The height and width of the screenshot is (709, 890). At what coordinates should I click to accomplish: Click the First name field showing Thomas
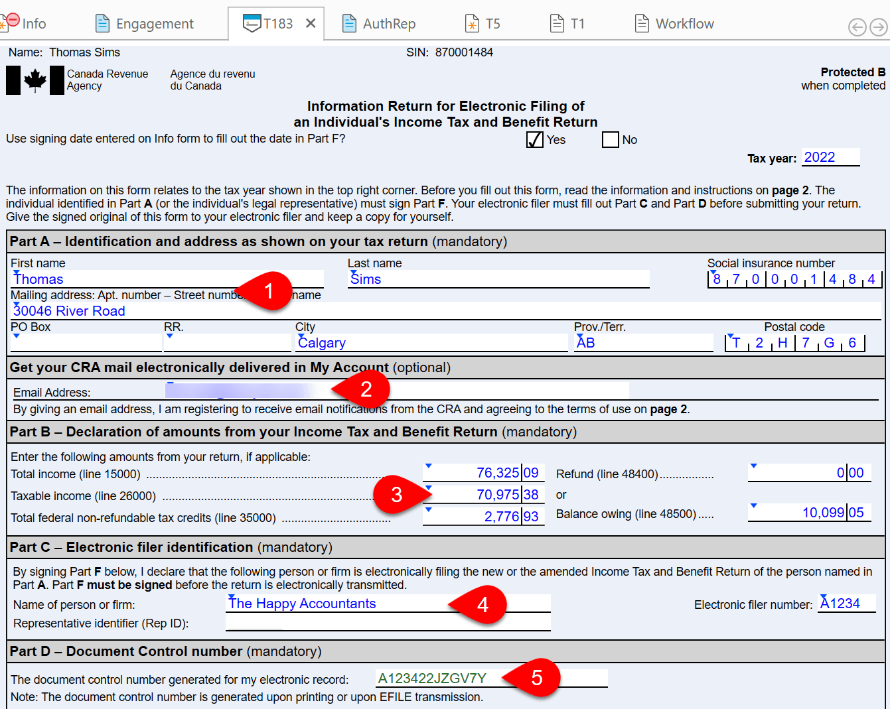pyautogui.click(x=100, y=279)
